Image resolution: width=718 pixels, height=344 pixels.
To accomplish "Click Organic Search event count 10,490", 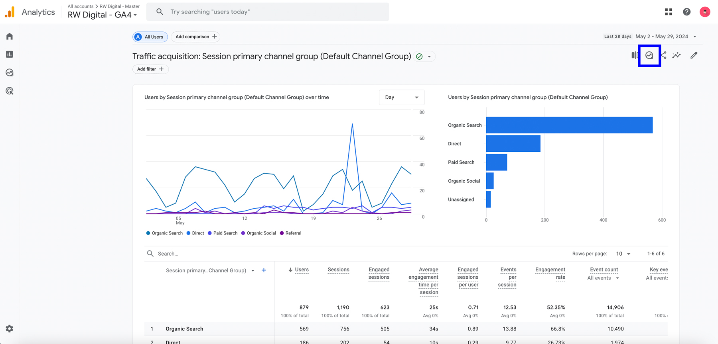I will pos(615,329).
